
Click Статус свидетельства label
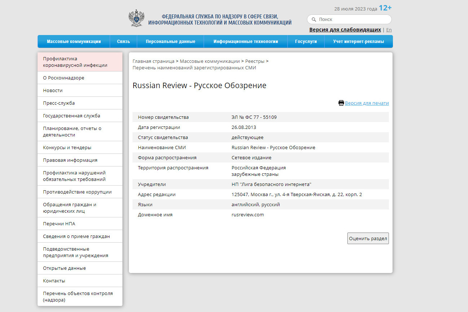(163, 137)
